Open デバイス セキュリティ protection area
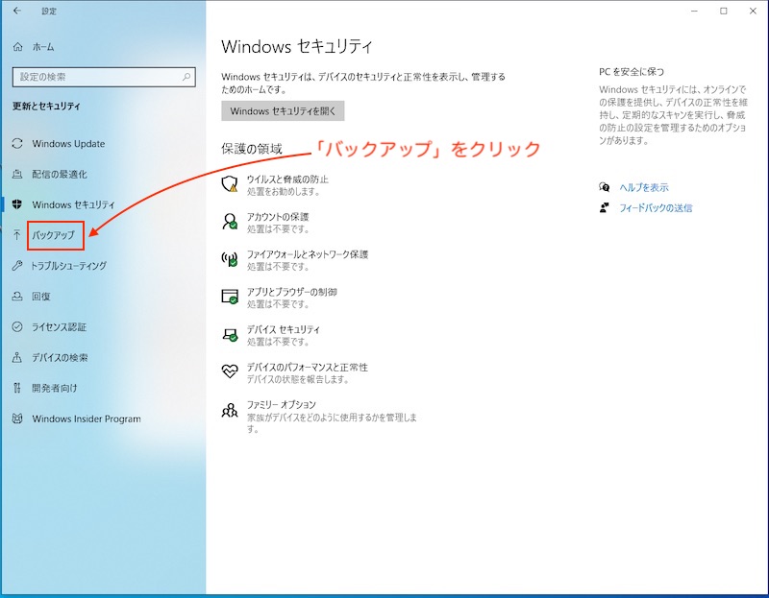This screenshot has height=598, width=769. (283, 329)
